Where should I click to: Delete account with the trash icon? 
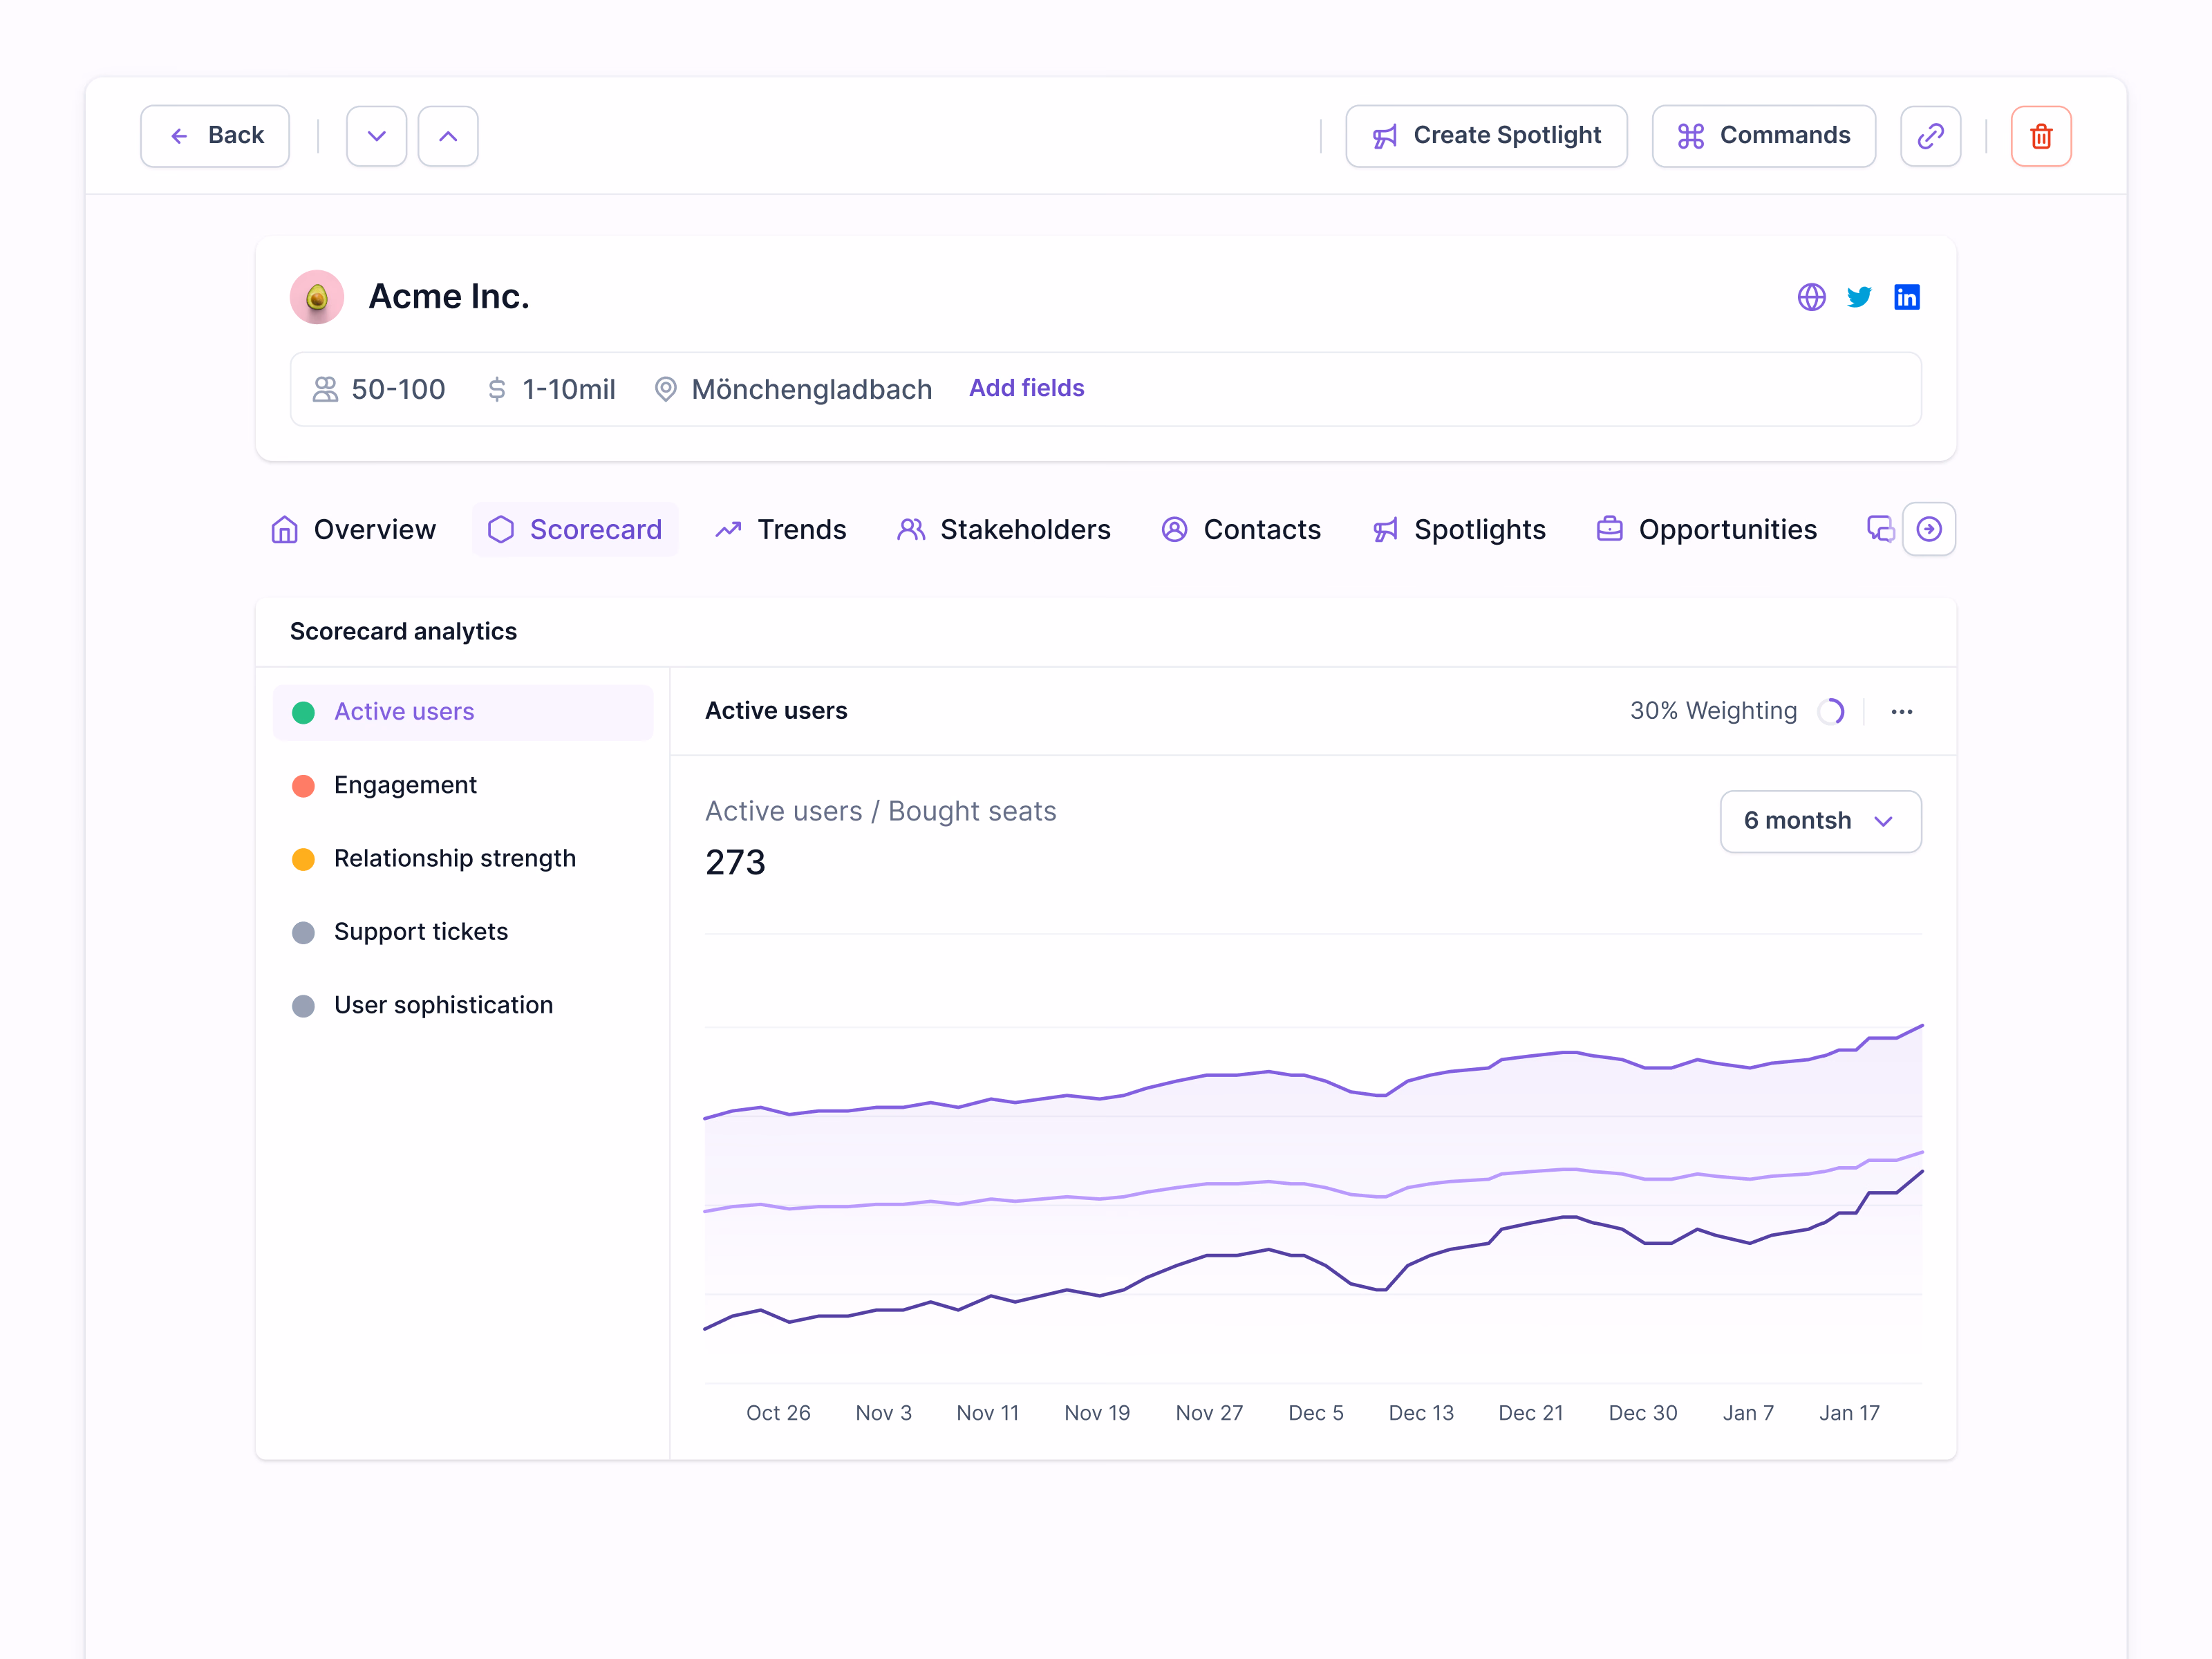[x=2041, y=136]
